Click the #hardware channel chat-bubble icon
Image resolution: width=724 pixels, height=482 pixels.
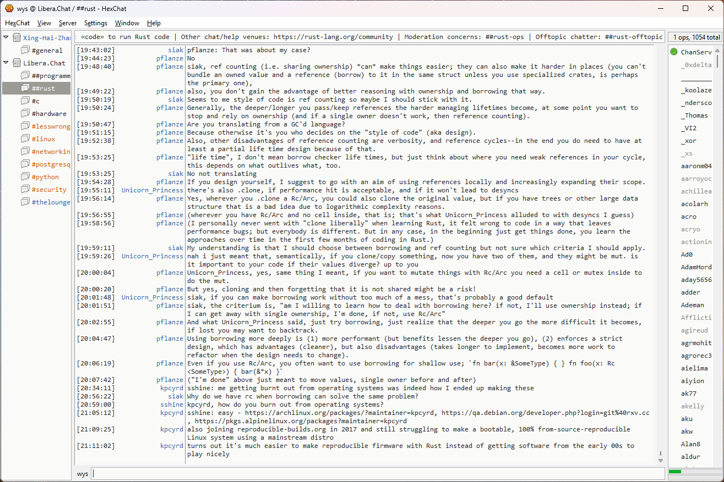[x=25, y=113]
